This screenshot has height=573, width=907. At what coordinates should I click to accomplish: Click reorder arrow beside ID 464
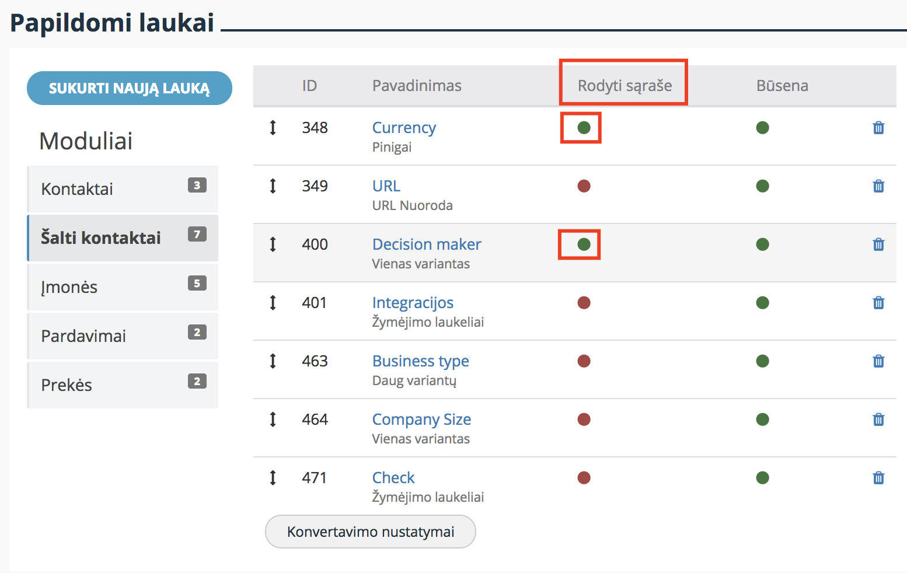coord(273,420)
